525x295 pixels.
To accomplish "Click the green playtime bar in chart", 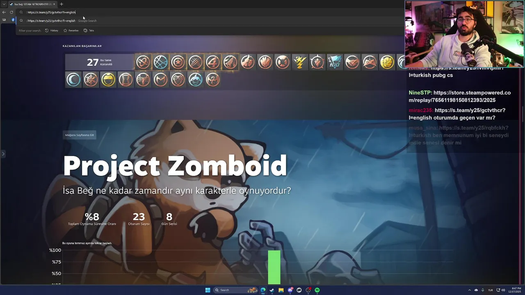I will (274, 267).
